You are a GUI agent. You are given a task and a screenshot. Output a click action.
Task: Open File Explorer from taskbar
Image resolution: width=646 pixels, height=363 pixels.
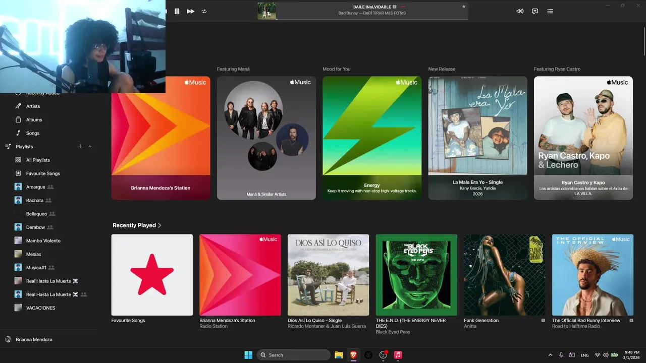[x=339, y=355]
